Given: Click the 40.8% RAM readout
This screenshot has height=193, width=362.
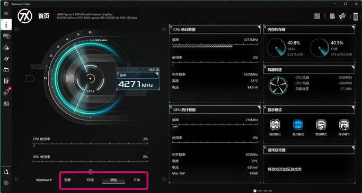Looking at the screenshot, I should click(294, 43).
